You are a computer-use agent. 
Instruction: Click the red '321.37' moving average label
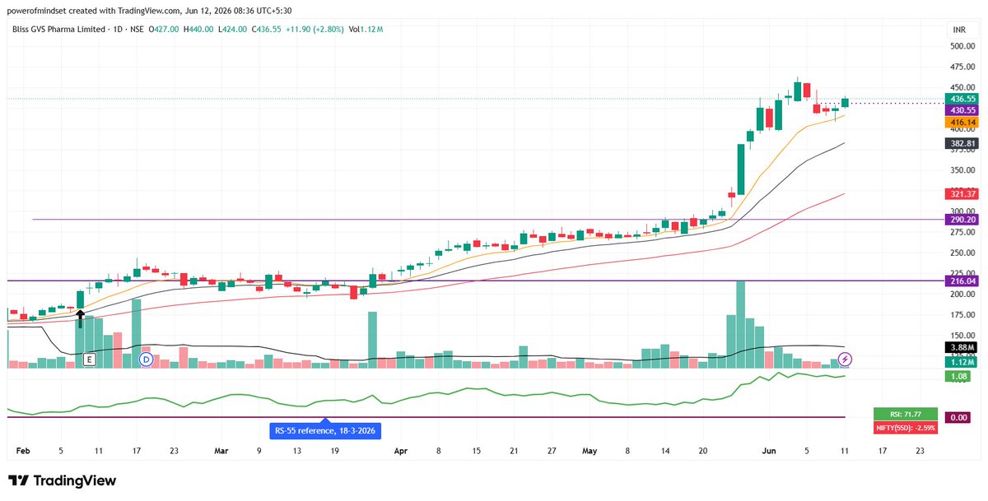pyautogui.click(x=962, y=193)
